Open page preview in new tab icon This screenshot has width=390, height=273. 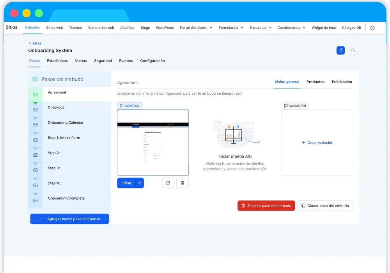click(168, 183)
